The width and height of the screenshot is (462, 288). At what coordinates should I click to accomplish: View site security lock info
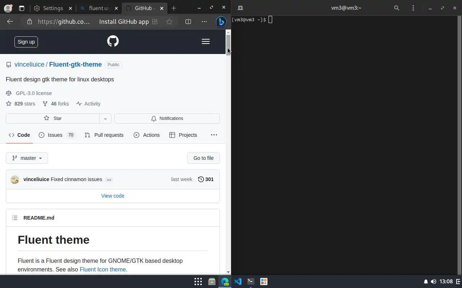pyautogui.click(x=30, y=22)
